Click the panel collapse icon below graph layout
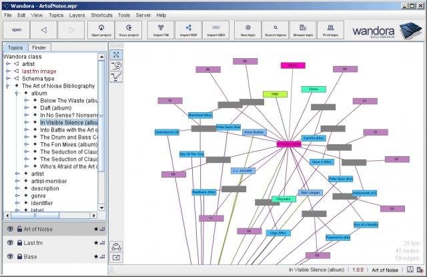This screenshot has height=277, width=427. pyautogui.click(x=116, y=258)
